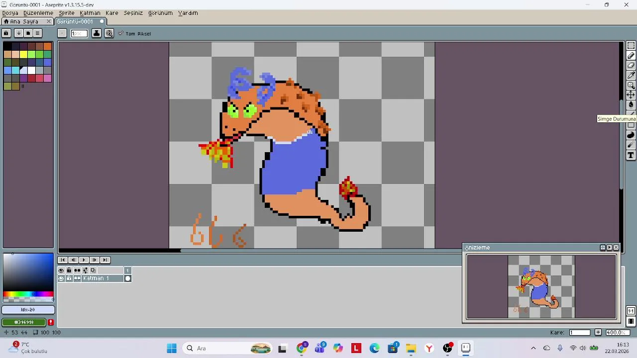Open the palette presets folder icon
This screenshot has height=358, width=637.
[x=28, y=33]
